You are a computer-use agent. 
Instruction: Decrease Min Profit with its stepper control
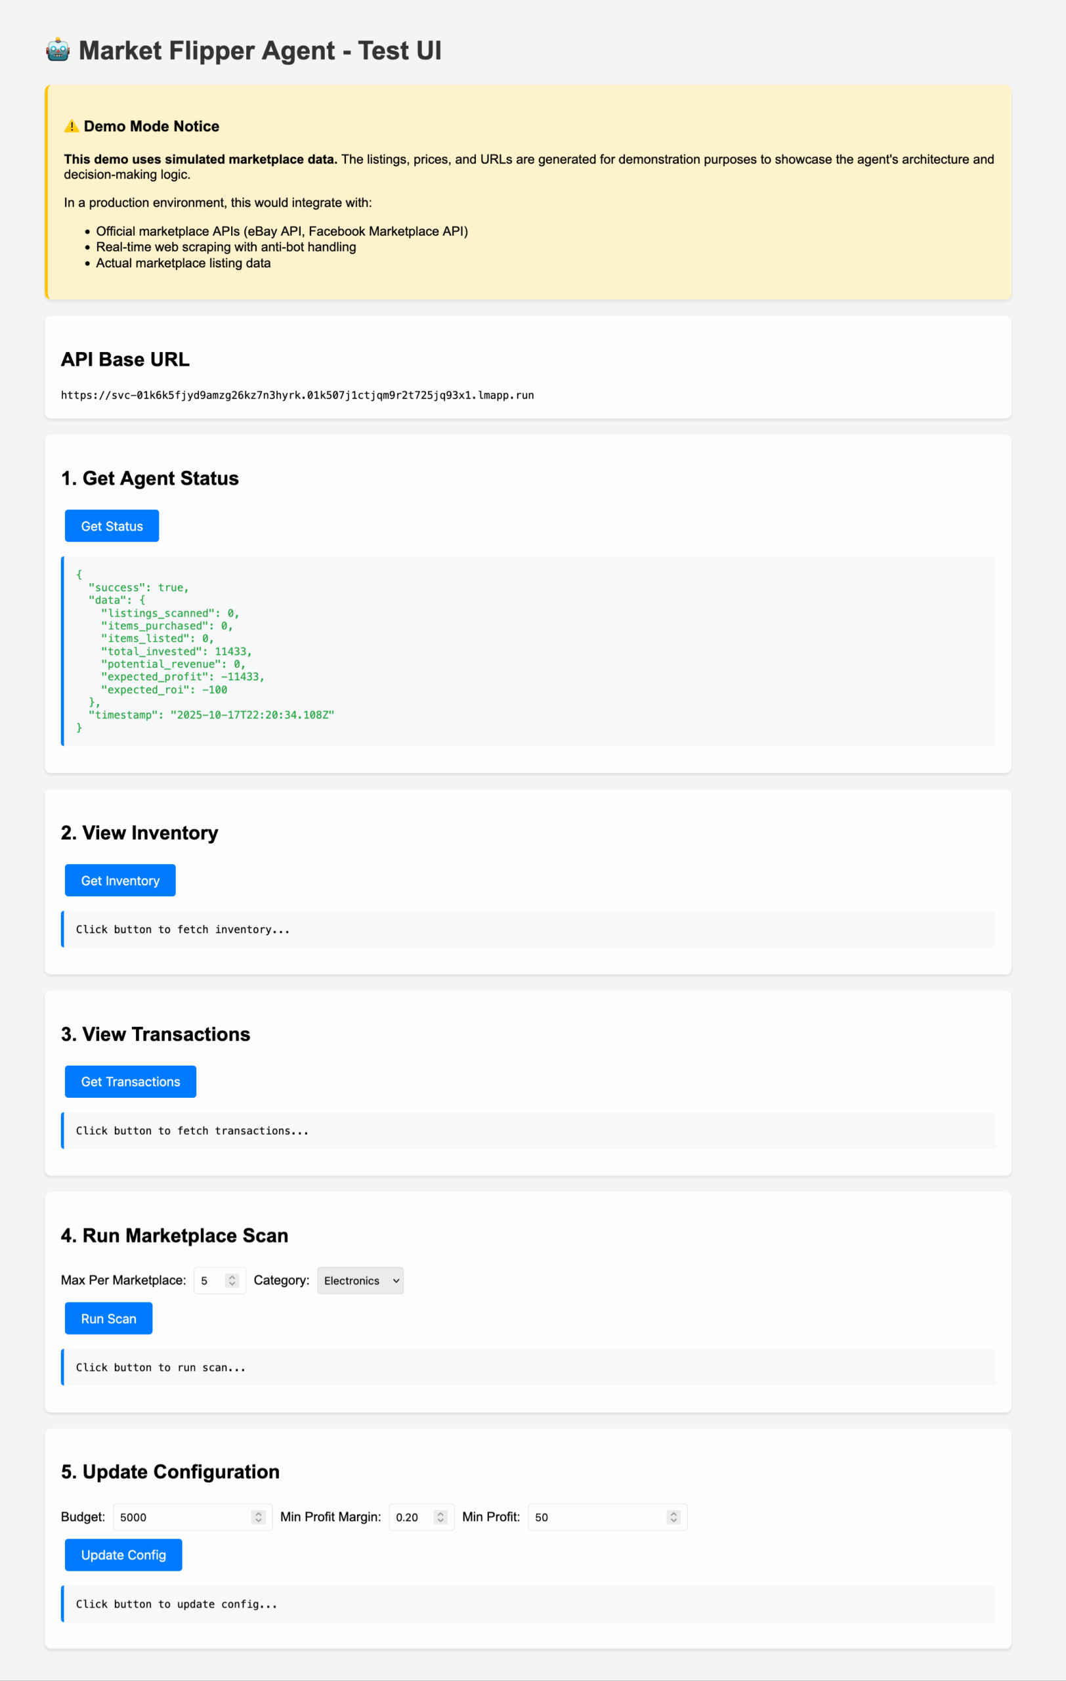[x=673, y=1520]
